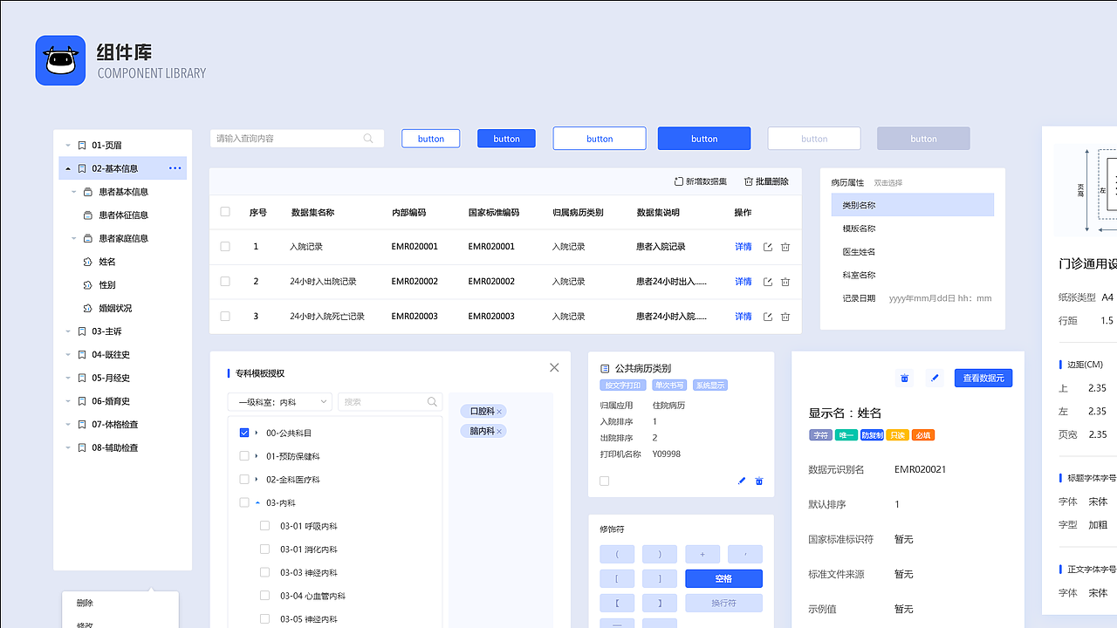Click the search icon in the 专科模板授权 search box
This screenshot has width=1117, height=628.
[432, 402]
